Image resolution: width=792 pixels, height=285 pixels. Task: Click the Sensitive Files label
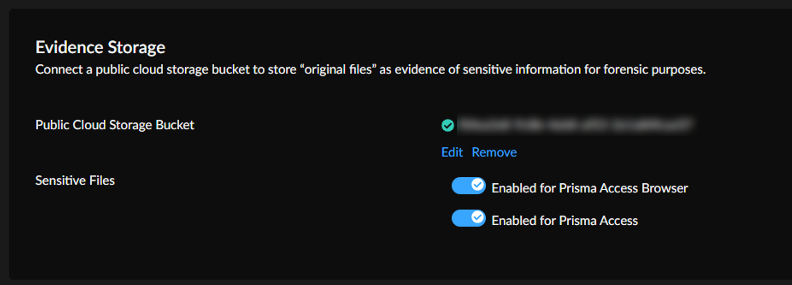[75, 180]
